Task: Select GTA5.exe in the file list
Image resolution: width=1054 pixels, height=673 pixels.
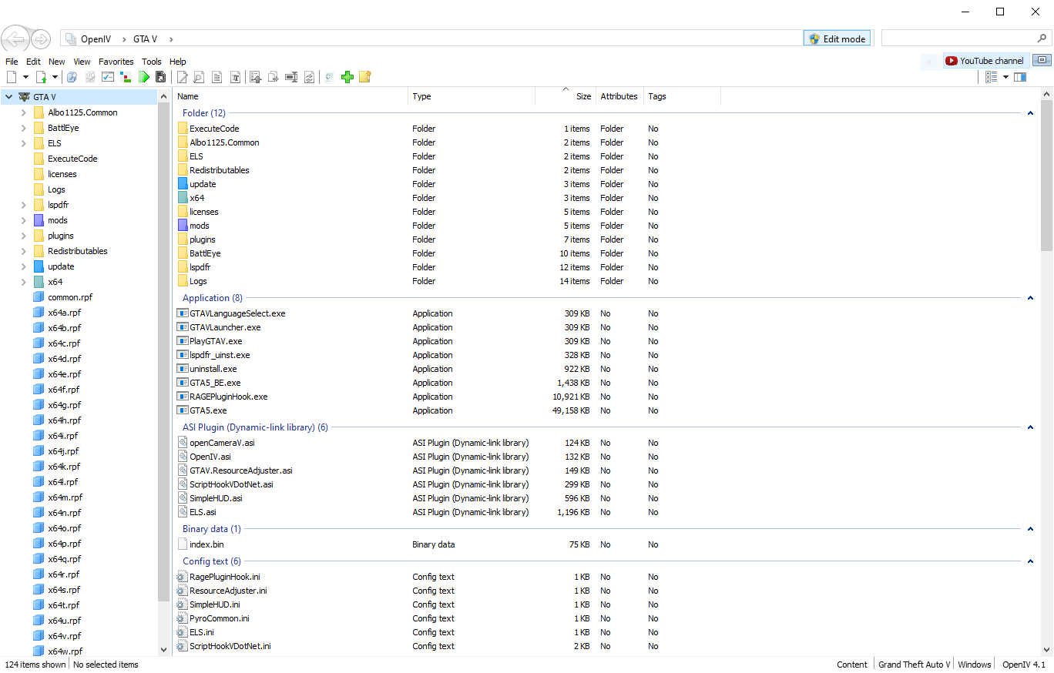Action: (208, 410)
